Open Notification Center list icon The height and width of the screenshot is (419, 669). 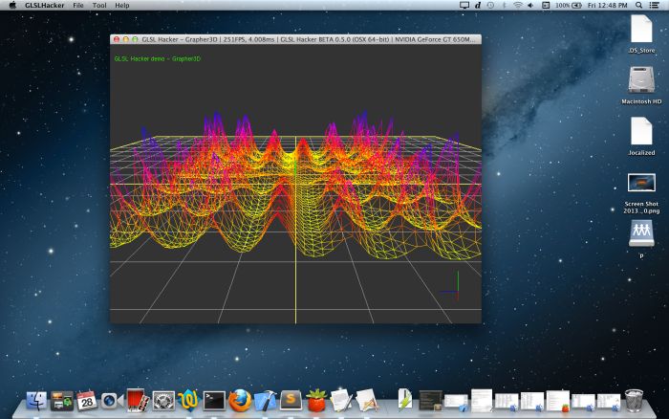tap(654, 5)
